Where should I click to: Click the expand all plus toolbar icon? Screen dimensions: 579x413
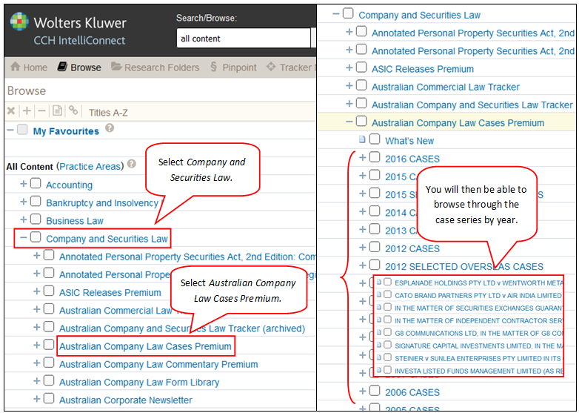point(27,110)
